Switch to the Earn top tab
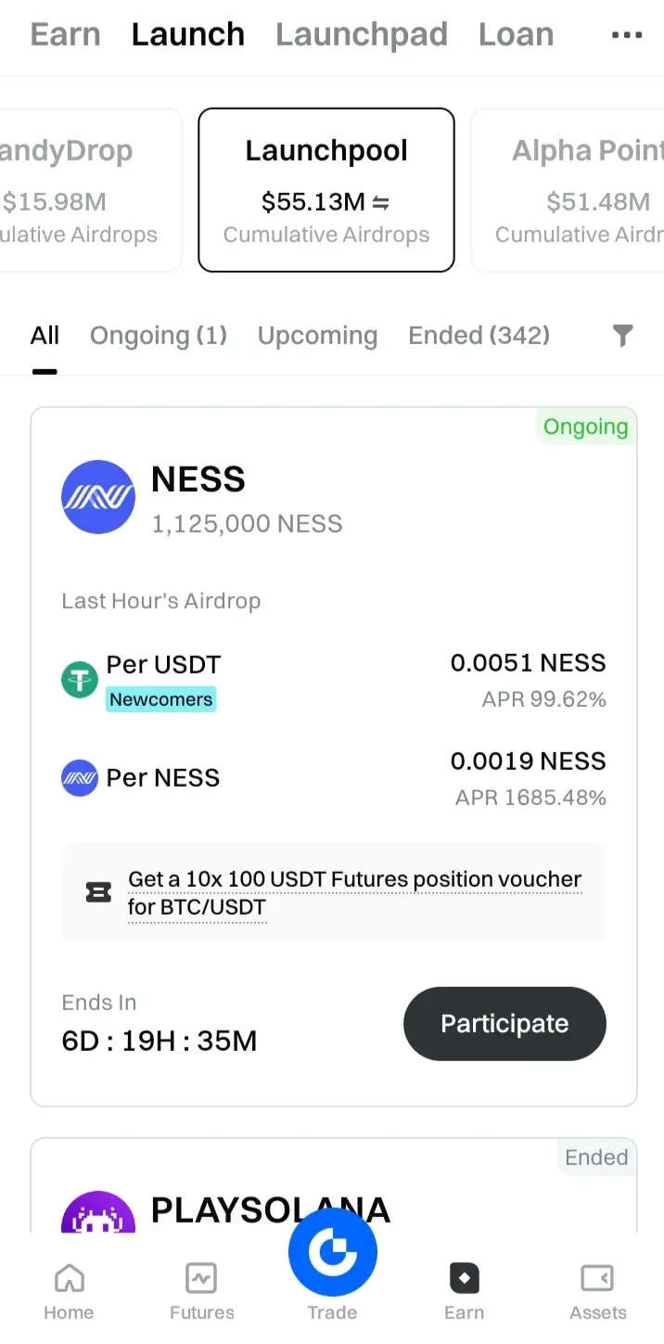 tap(65, 35)
